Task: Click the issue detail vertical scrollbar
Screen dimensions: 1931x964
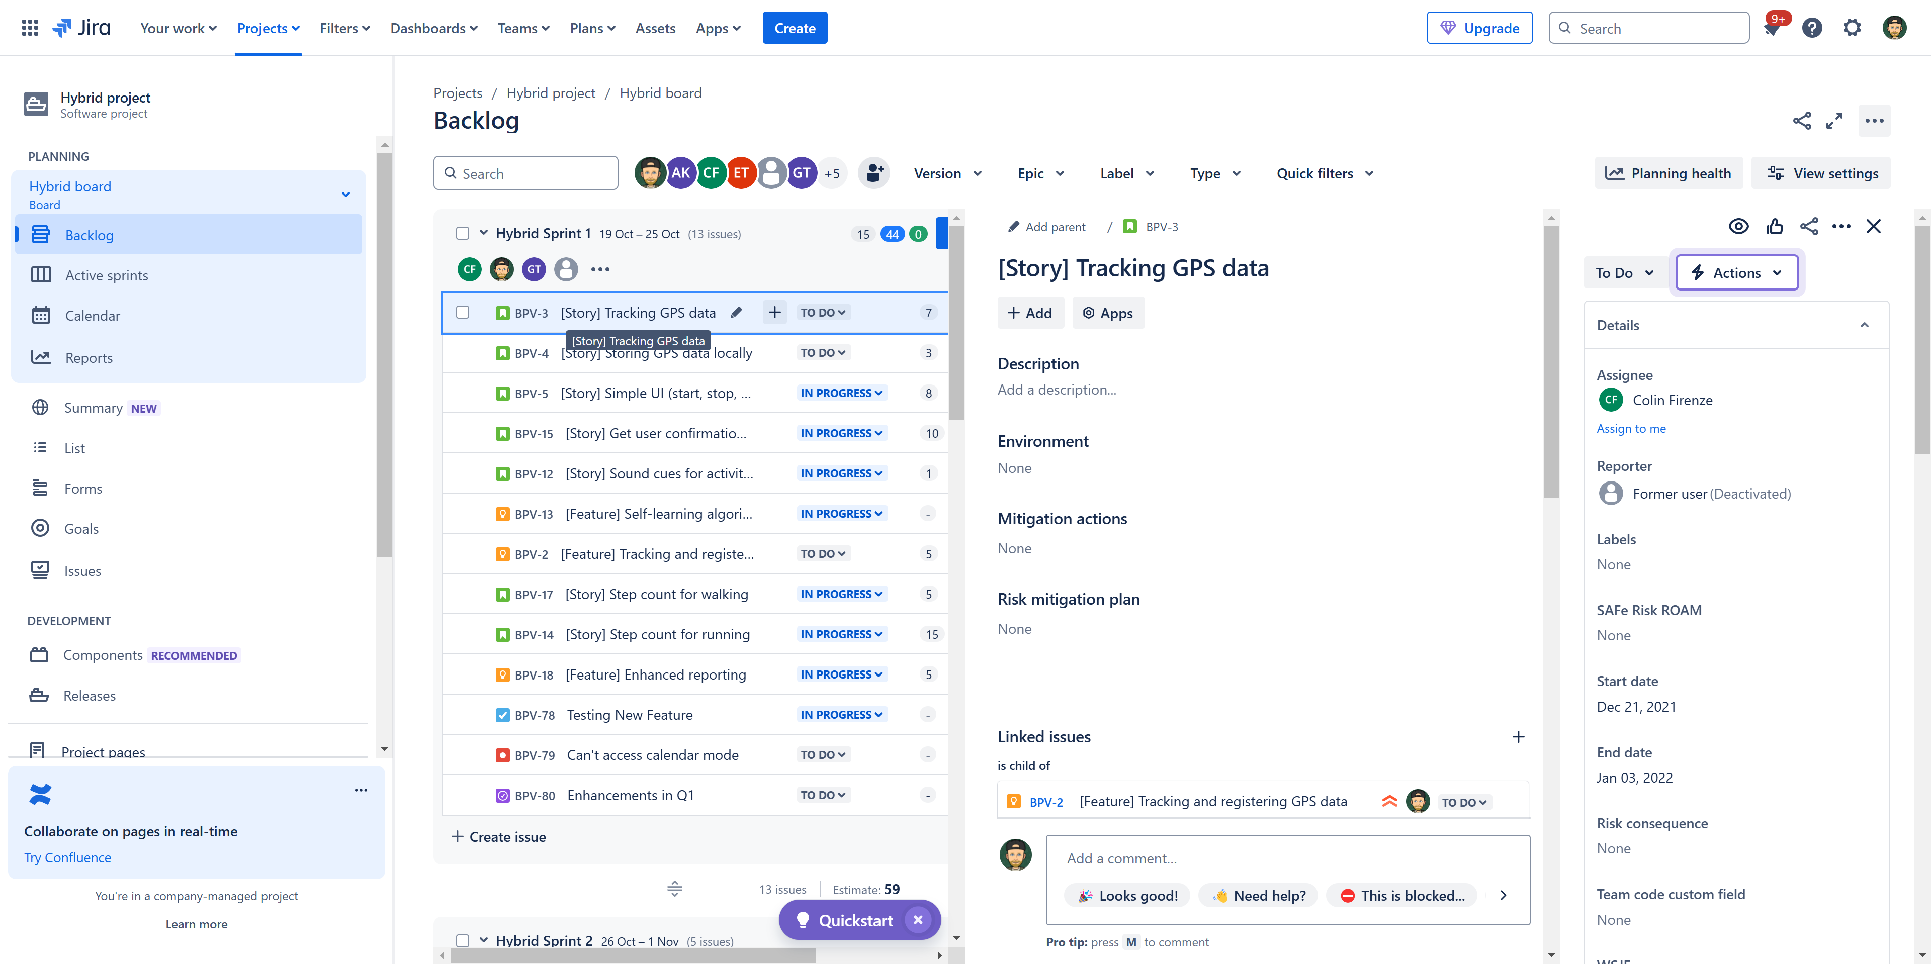Action: click(x=1551, y=361)
